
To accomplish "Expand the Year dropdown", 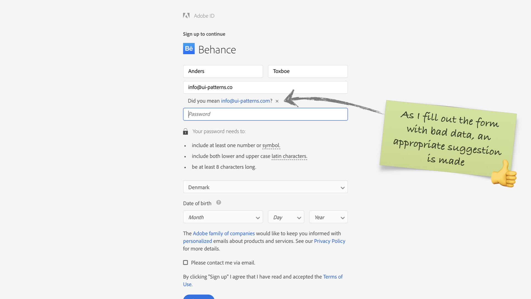I will pyautogui.click(x=328, y=217).
